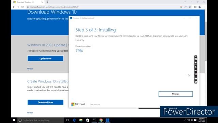
Task: Open Chrome side panel icon
Action: (x=195, y=7)
